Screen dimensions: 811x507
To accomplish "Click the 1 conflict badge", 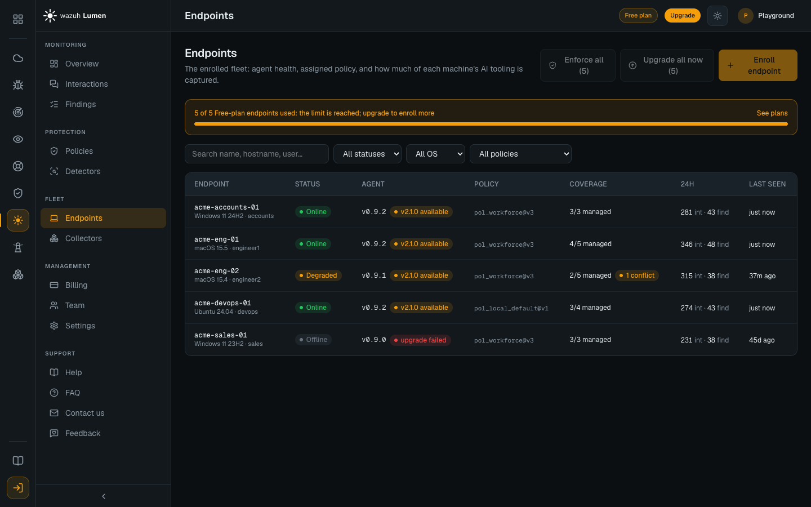I will pyautogui.click(x=637, y=275).
